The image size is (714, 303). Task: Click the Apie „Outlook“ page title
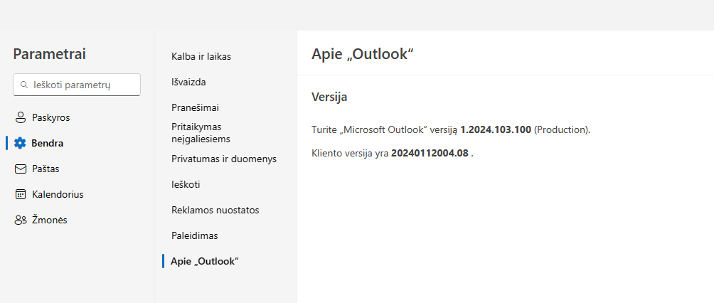click(x=363, y=54)
